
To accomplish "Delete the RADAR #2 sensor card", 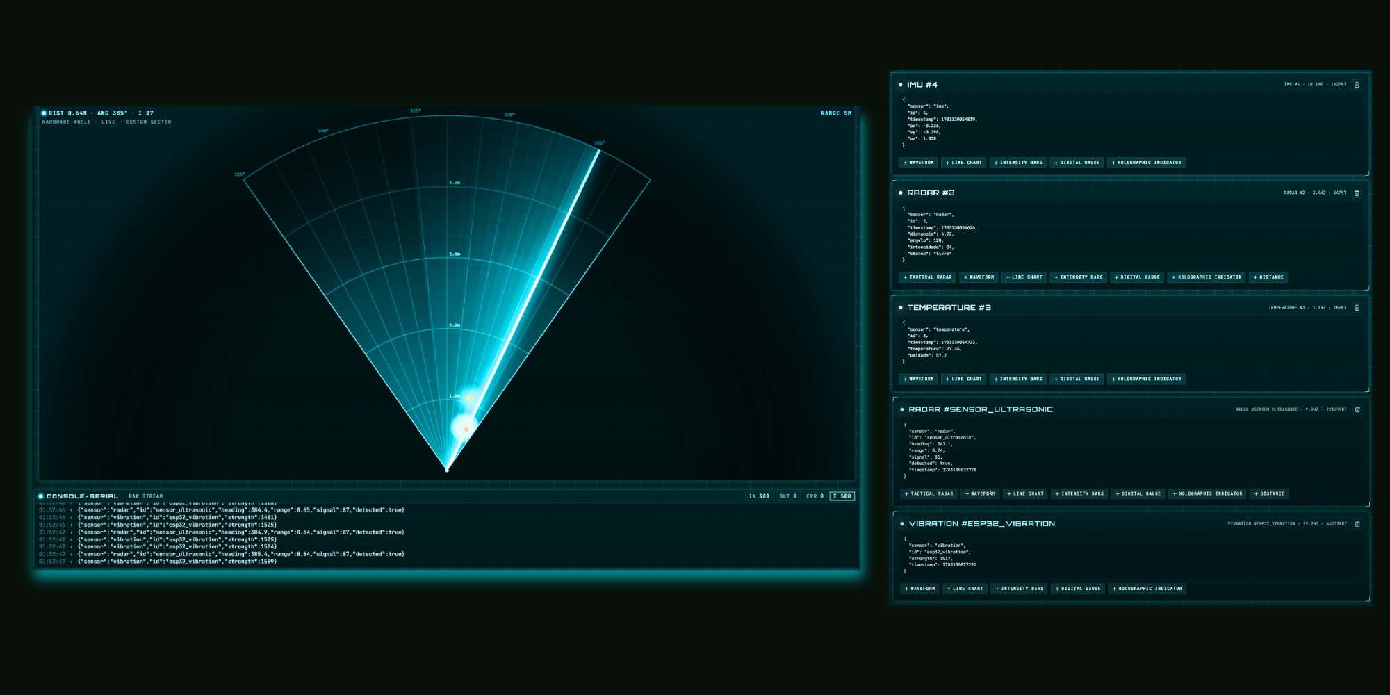I will click(1357, 193).
